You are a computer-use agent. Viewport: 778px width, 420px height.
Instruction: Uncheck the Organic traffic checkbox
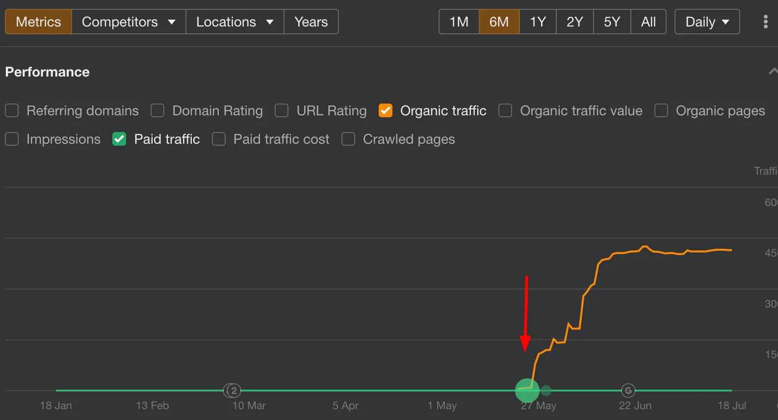click(x=386, y=110)
